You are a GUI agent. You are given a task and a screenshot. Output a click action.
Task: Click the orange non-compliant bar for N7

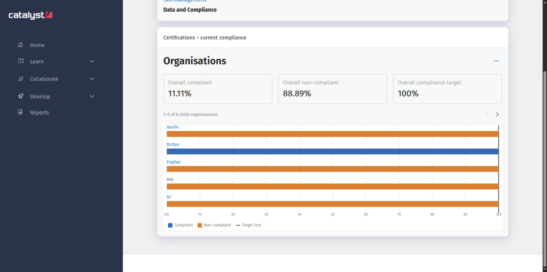click(332, 204)
